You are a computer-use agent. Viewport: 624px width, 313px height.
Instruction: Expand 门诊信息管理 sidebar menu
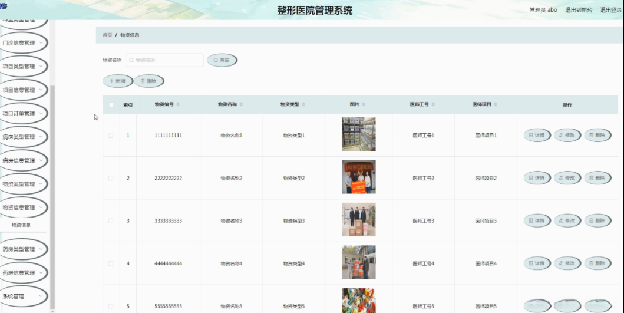coord(23,42)
